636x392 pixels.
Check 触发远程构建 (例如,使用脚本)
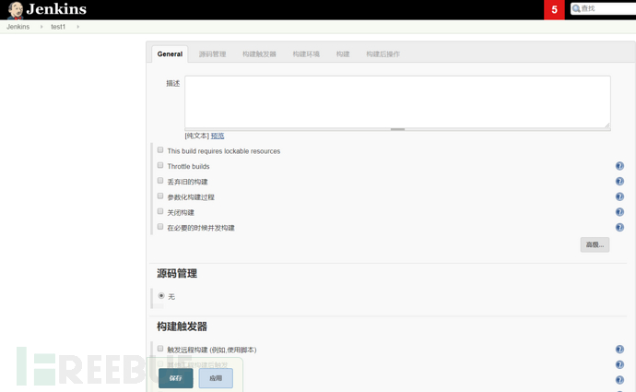[x=160, y=349]
